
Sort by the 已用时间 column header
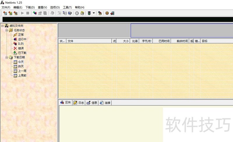point(162,41)
